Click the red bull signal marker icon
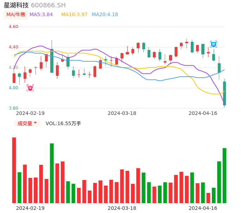 click(x=30, y=88)
